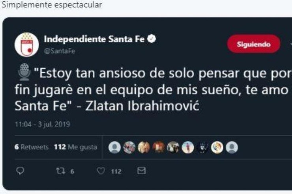Open the dark-background liker avatar
Screen dimensions: 292x194
coord(202,147)
